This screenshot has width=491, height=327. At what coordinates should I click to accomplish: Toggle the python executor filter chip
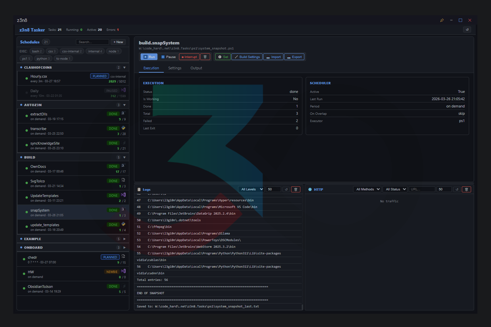pos(43,59)
